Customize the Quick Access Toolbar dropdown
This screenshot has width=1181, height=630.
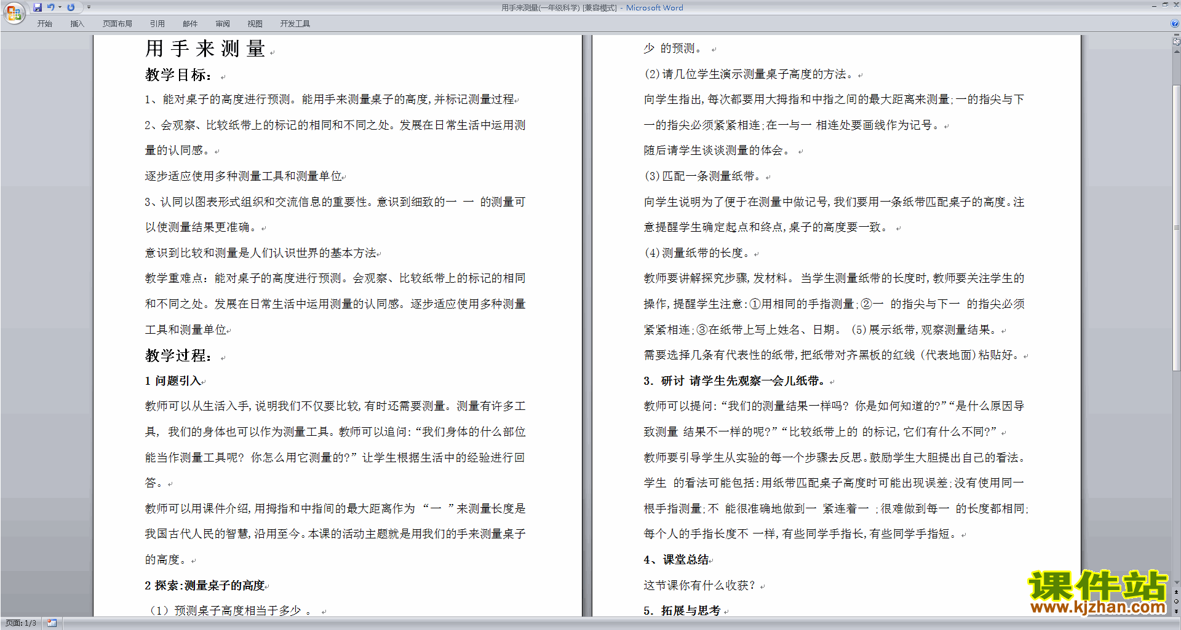(x=89, y=7)
